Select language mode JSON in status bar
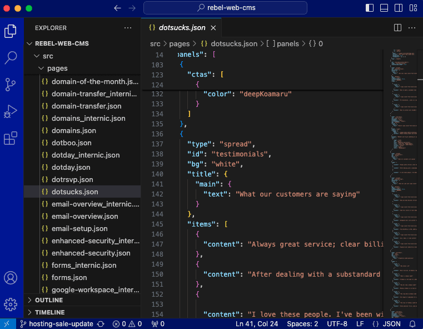The width and height of the screenshot is (423, 329). (x=386, y=323)
